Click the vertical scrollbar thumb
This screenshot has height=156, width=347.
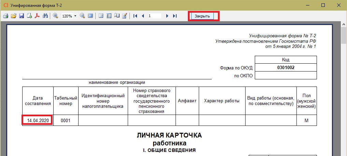pyautogui.click(x=344, y=36)
